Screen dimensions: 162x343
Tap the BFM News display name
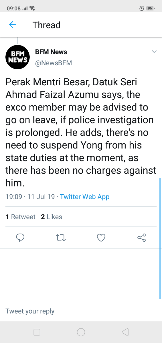pos(51,52)
